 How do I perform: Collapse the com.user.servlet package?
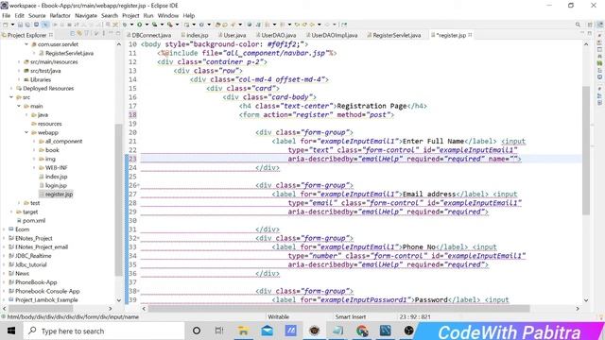click(x=26, y=44)
